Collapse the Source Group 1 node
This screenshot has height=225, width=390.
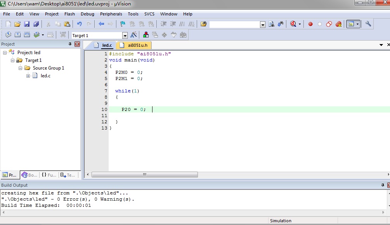pos(20,68)
